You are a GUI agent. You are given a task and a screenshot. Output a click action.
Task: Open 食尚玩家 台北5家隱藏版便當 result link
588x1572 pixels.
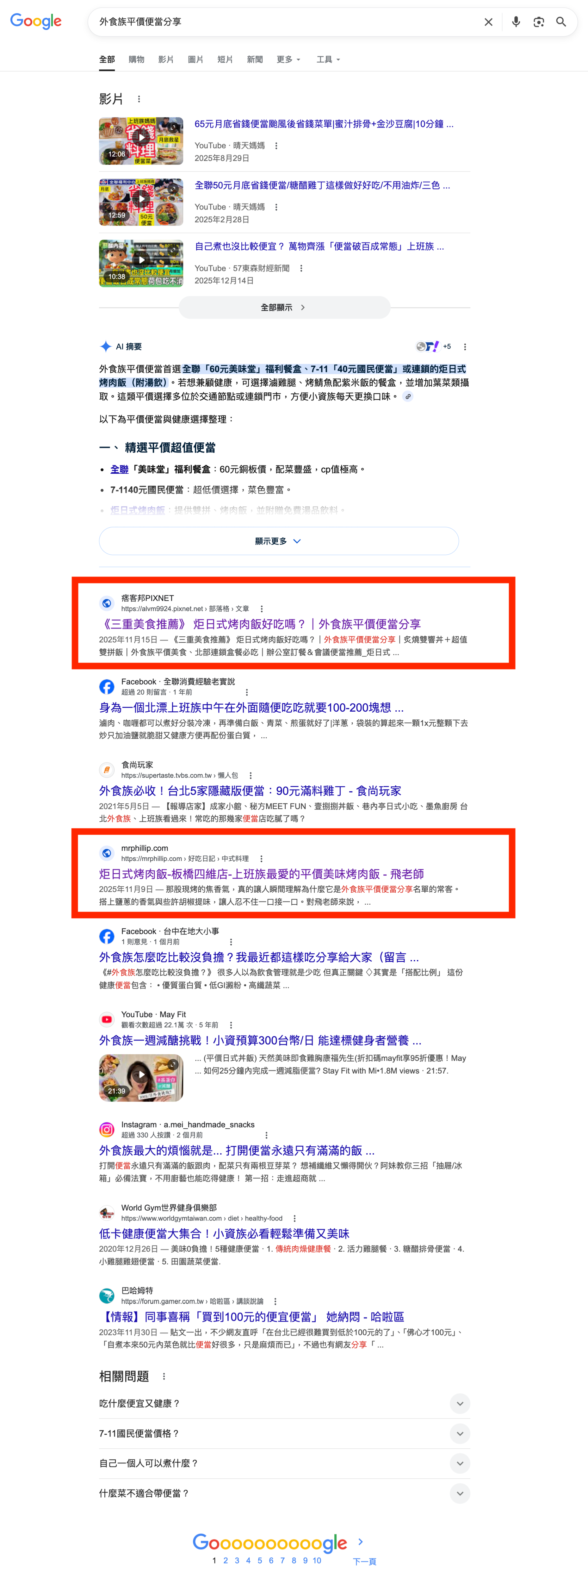point(250,791)
